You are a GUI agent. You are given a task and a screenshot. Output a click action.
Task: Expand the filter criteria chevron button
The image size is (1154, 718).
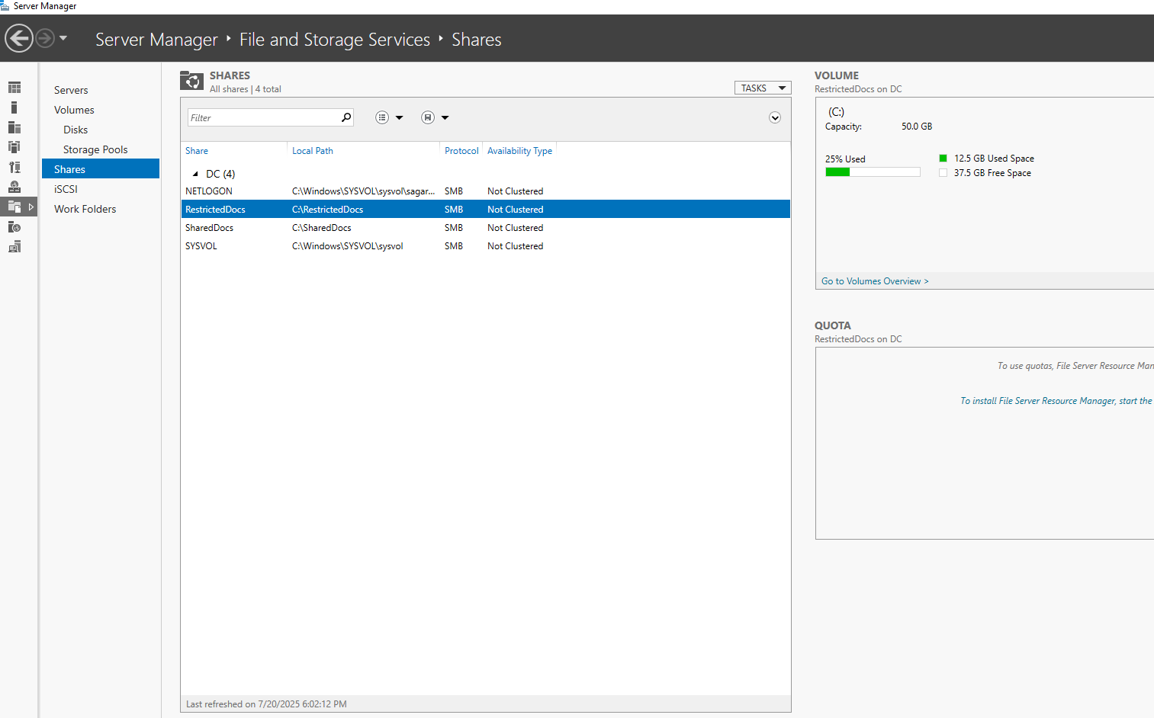click(775, 117)
